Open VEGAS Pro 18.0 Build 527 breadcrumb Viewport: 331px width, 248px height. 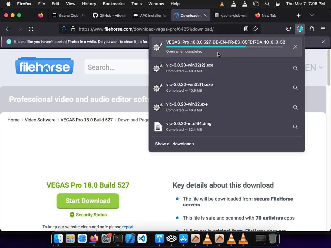[87, 120]
